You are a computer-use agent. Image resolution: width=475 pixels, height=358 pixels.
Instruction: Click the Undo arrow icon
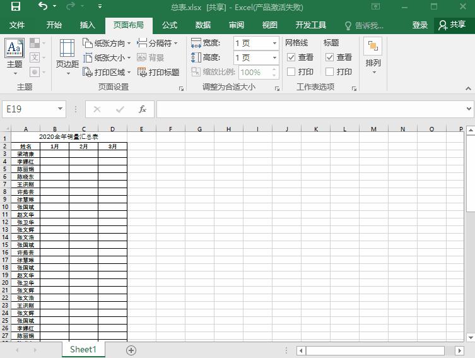[x=43, y=6]
